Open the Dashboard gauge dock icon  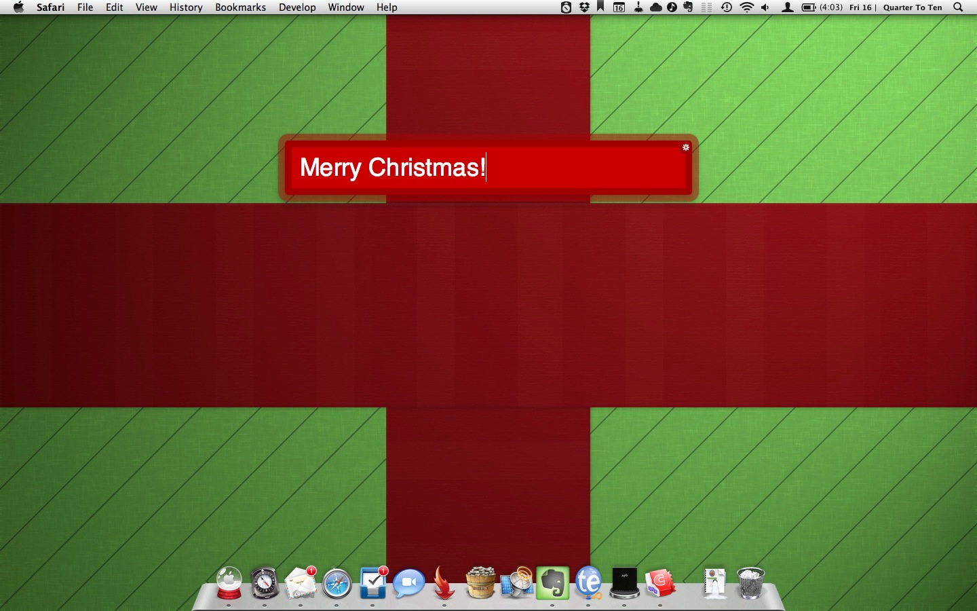coord(265,583)
